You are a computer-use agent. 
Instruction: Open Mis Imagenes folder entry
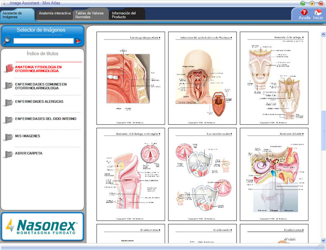28,136
